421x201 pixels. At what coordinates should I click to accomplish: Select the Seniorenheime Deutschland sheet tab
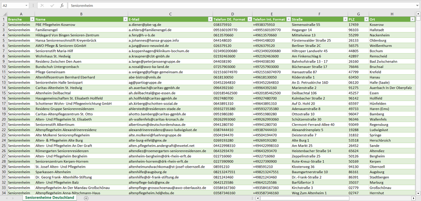point(50,198)
